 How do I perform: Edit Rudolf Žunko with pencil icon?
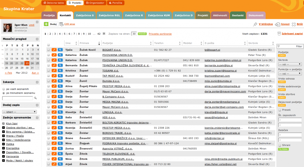[54, 76]
